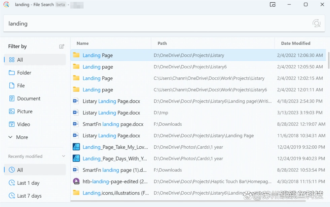The height and width of the screenshot is (207, 330).
Task: Filter results by Document
Action: (35, 98)
